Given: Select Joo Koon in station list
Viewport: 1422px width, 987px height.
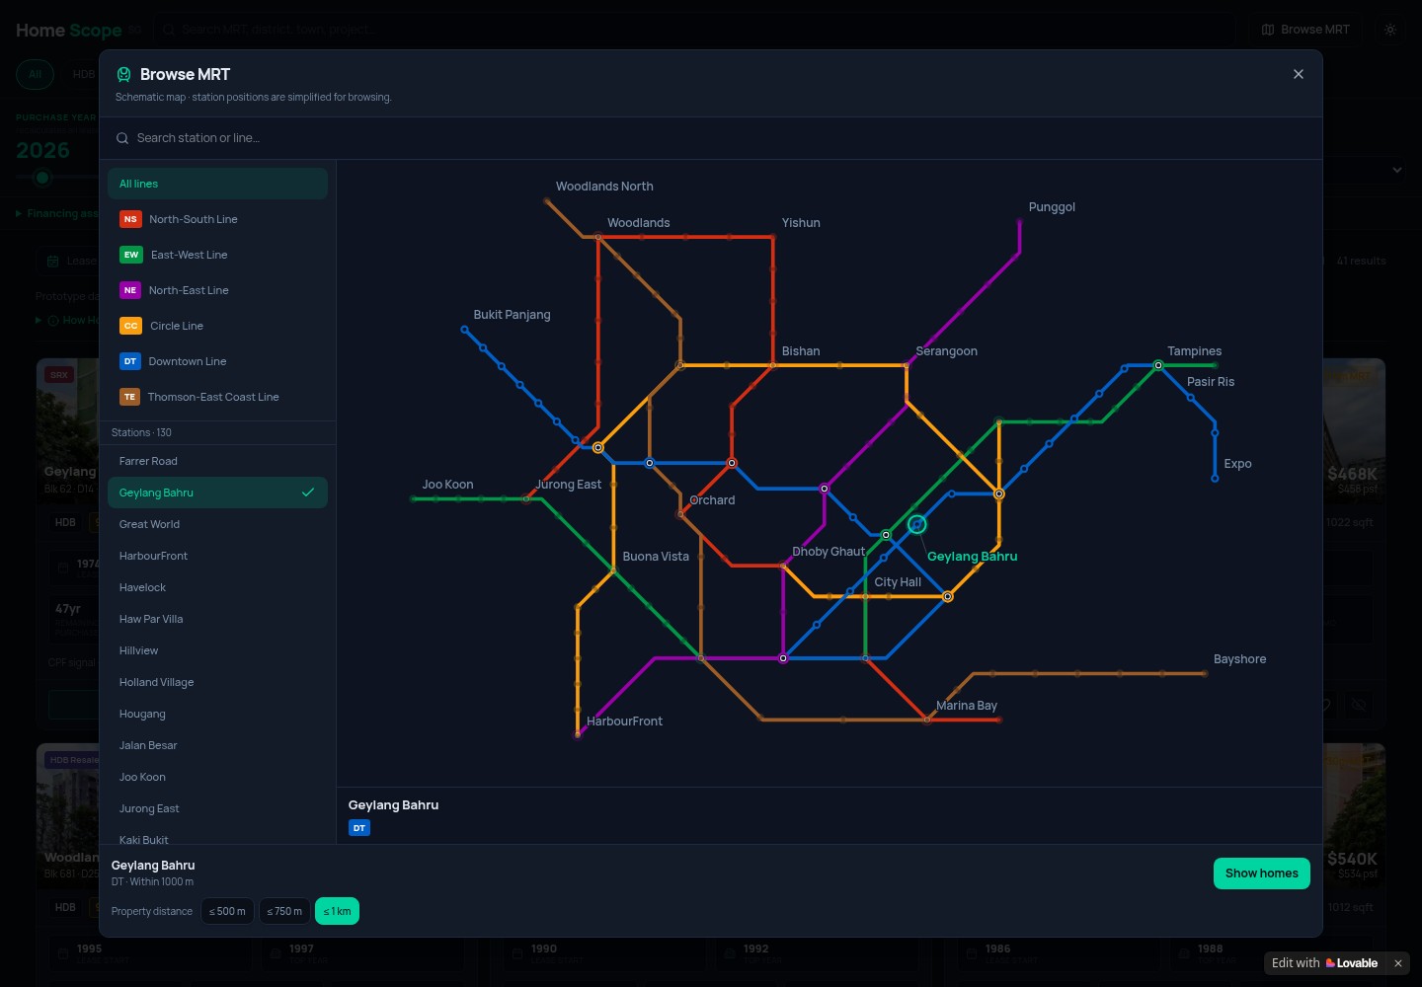Looking at the screenshot, I should point(217,777).
